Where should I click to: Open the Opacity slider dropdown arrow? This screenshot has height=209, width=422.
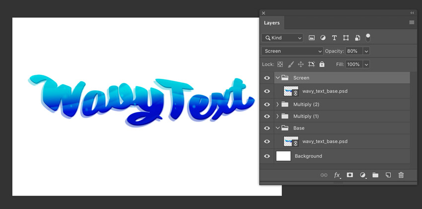tap(366, 51)
